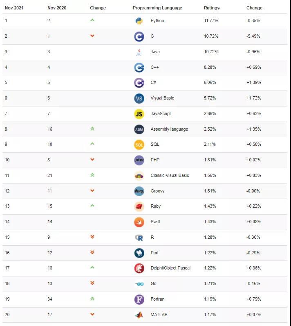Click the Fortran purple F icon
291x326 pixels.
[x=139, y=299]
